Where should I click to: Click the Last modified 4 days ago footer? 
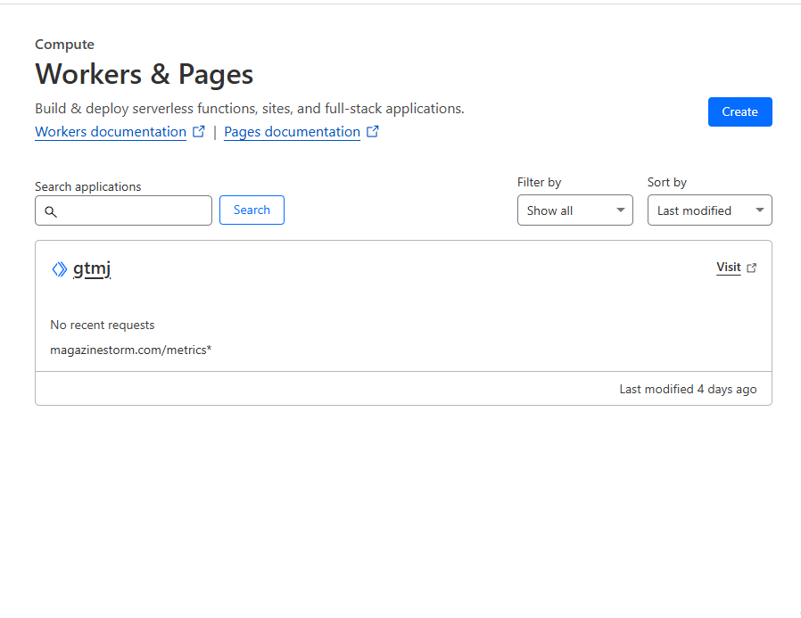pos(688,389)
